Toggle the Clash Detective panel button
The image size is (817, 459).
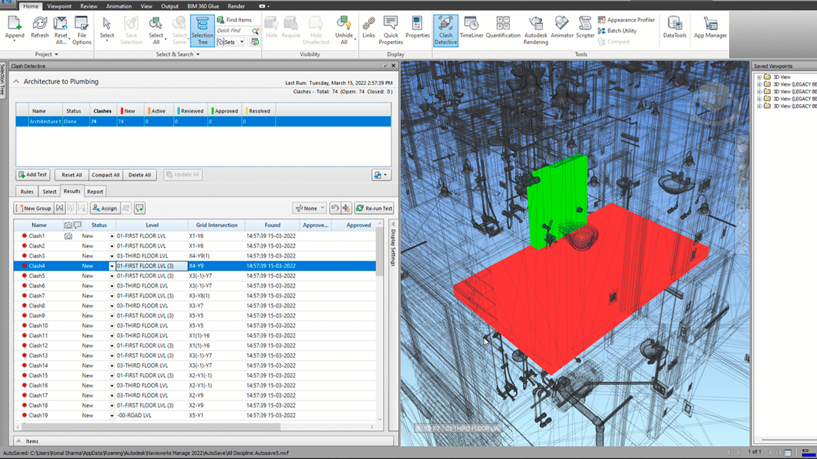tap(445, 30)
